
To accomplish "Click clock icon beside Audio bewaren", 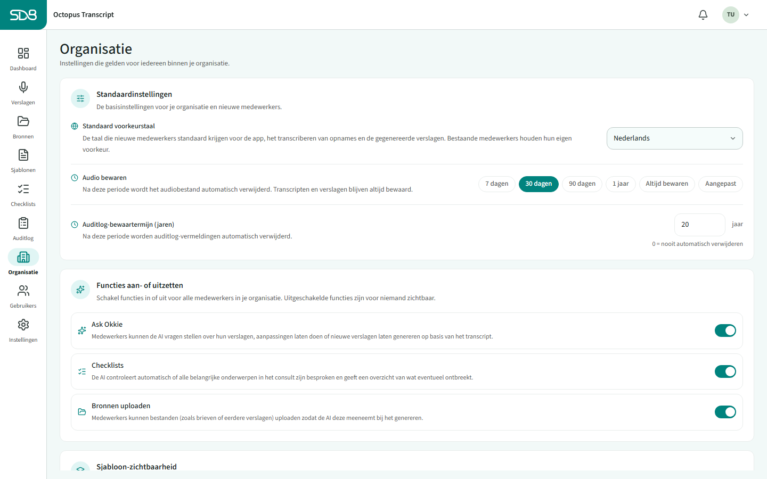I will point(75,178).
